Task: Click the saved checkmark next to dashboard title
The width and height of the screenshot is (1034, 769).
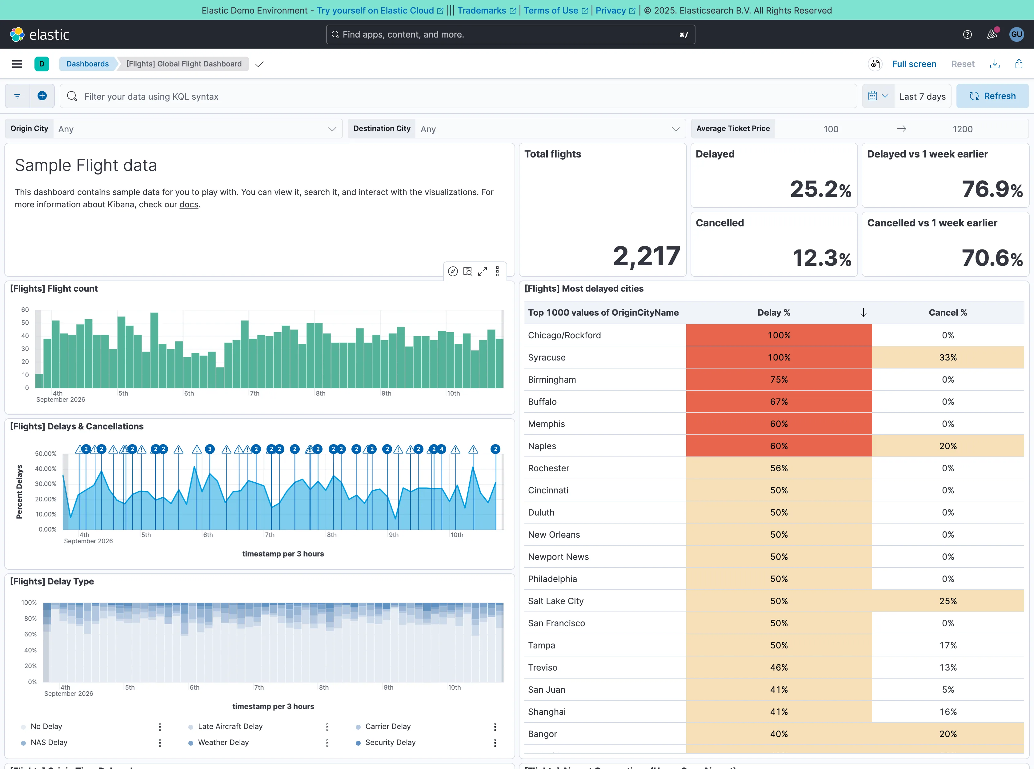Action: coord(259,64)
